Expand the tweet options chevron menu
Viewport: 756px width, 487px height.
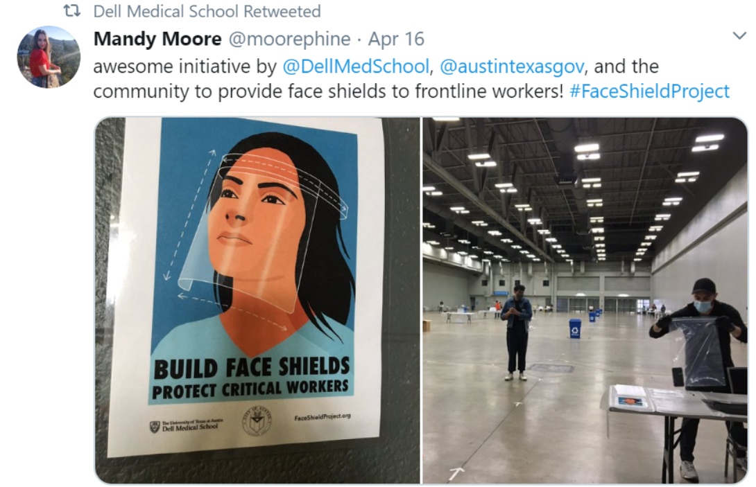(x=739, y=35)
